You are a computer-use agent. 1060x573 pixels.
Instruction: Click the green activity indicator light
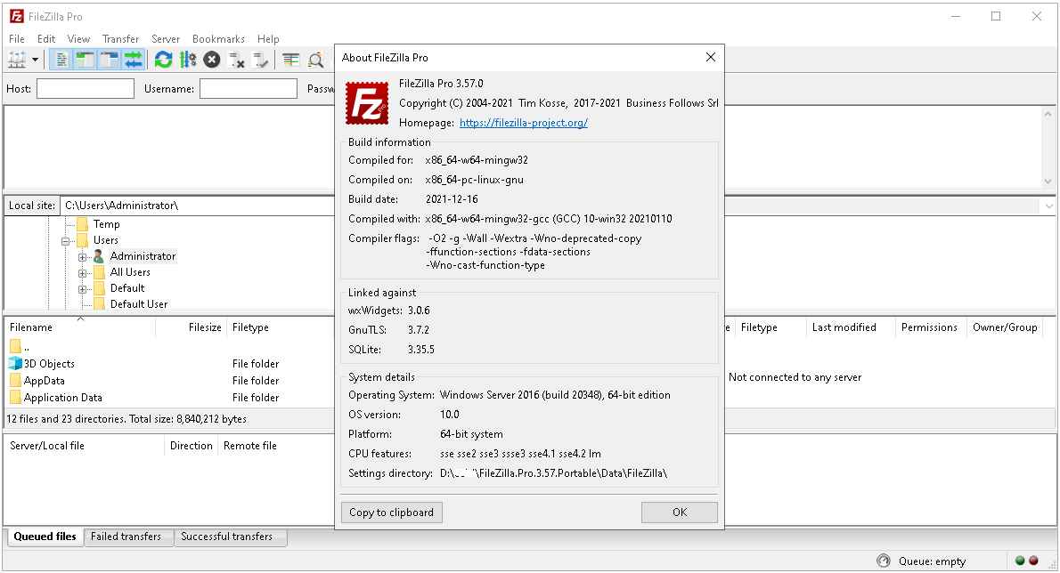pyautogui.click(x=1020, y=561)
